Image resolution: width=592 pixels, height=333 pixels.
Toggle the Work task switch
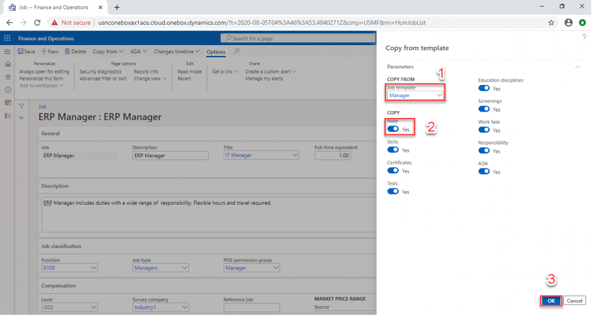click(484, 130)
